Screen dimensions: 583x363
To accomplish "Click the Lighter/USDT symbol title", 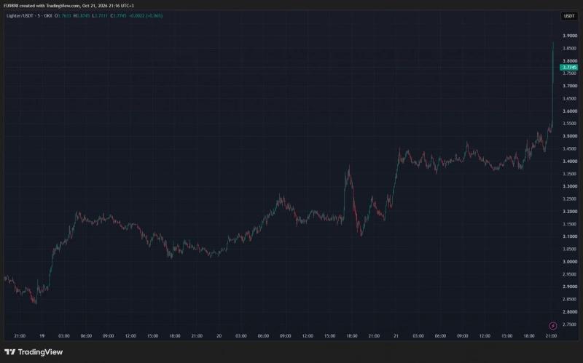I will tap(21, 16).
